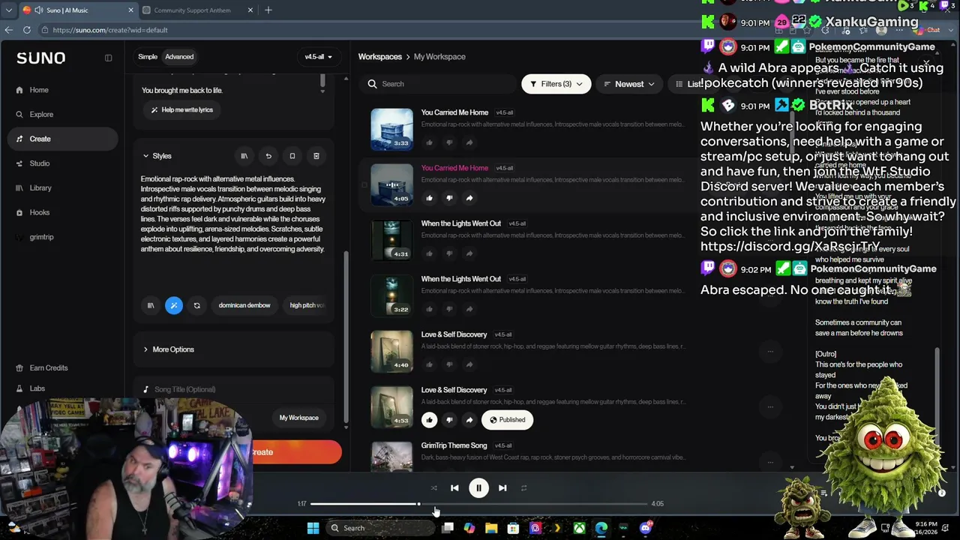Open Discord from the taskbar
The width and height of the screenshot is (960, 540).
646,528
